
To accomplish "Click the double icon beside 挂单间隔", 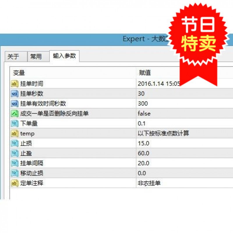I will pos(15,163).
